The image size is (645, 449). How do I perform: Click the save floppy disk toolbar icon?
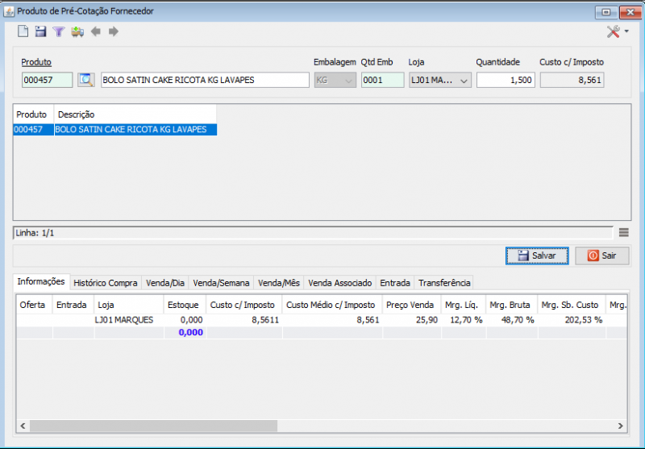pyautogui.click(x=41, y=31)
